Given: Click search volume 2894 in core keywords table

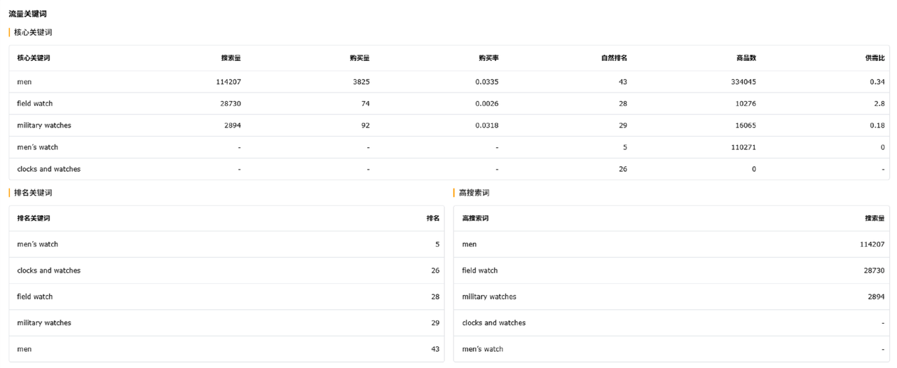Looking at the screenshot, I should click(x=233, y=125).
